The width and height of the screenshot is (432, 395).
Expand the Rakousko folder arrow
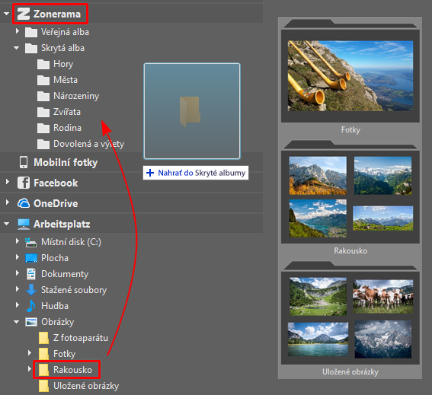29,369
